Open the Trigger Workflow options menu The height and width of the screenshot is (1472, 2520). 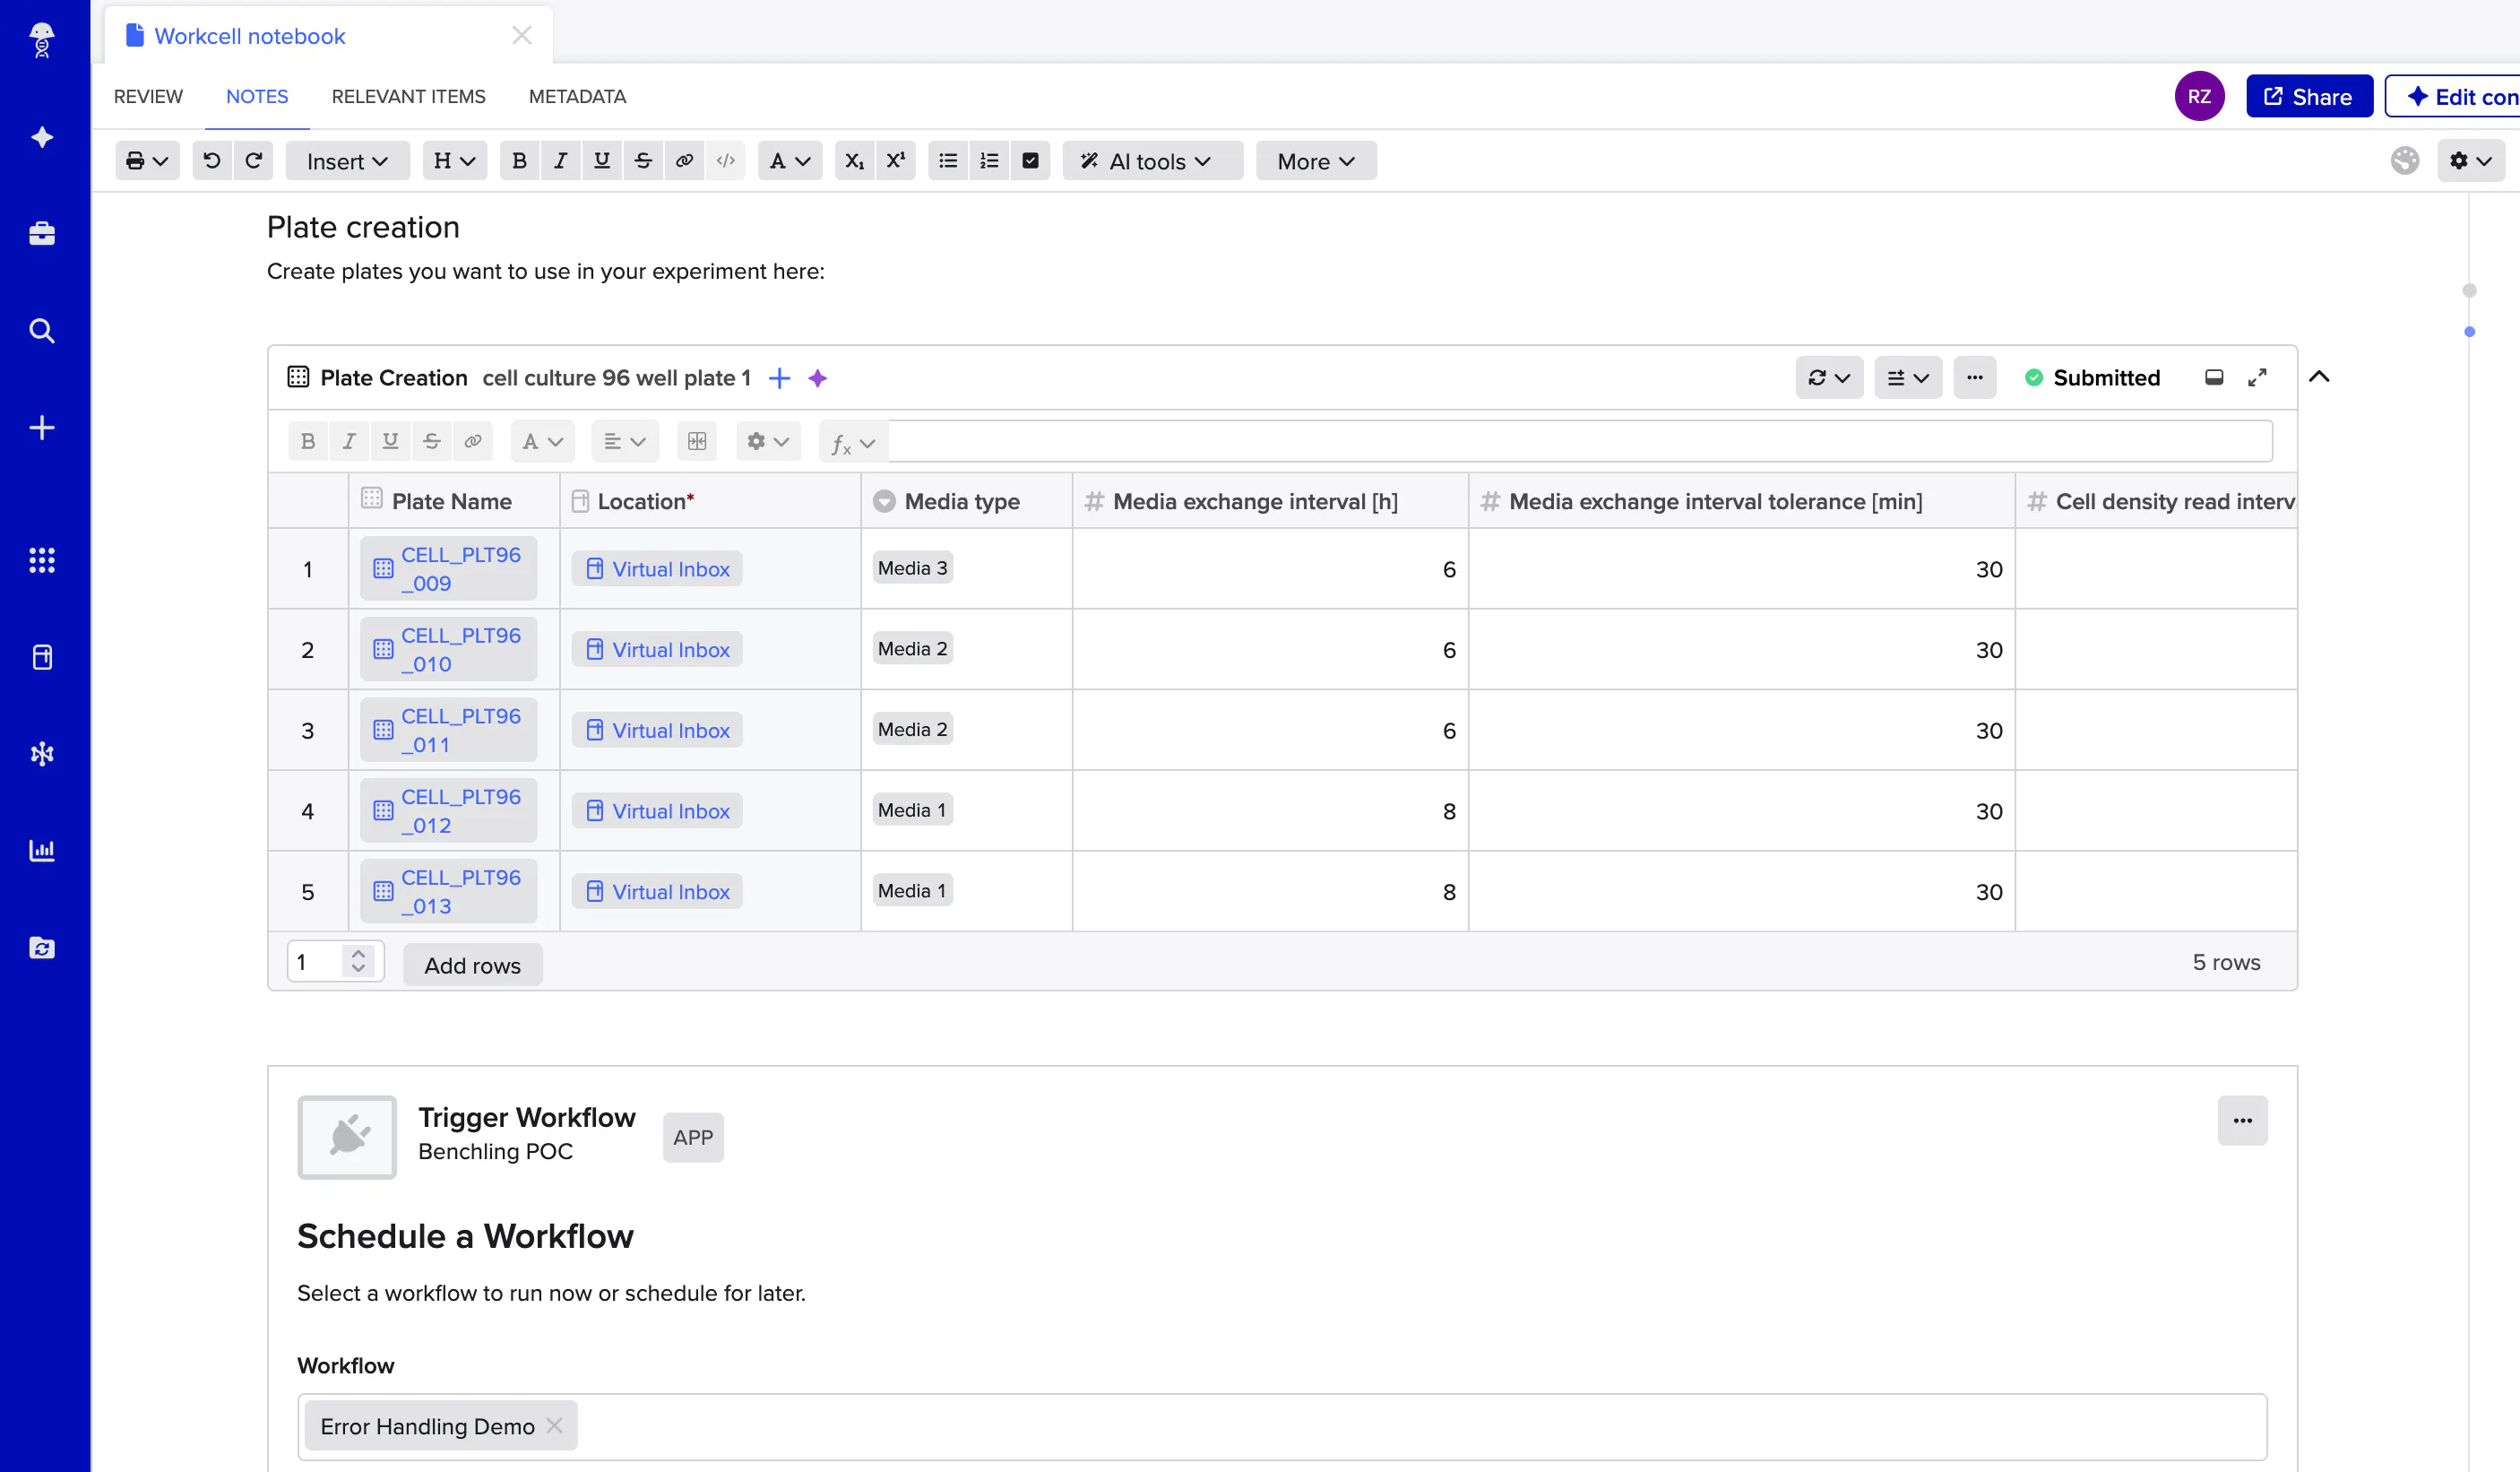pyautogui.click(x=2241, y=1120)
